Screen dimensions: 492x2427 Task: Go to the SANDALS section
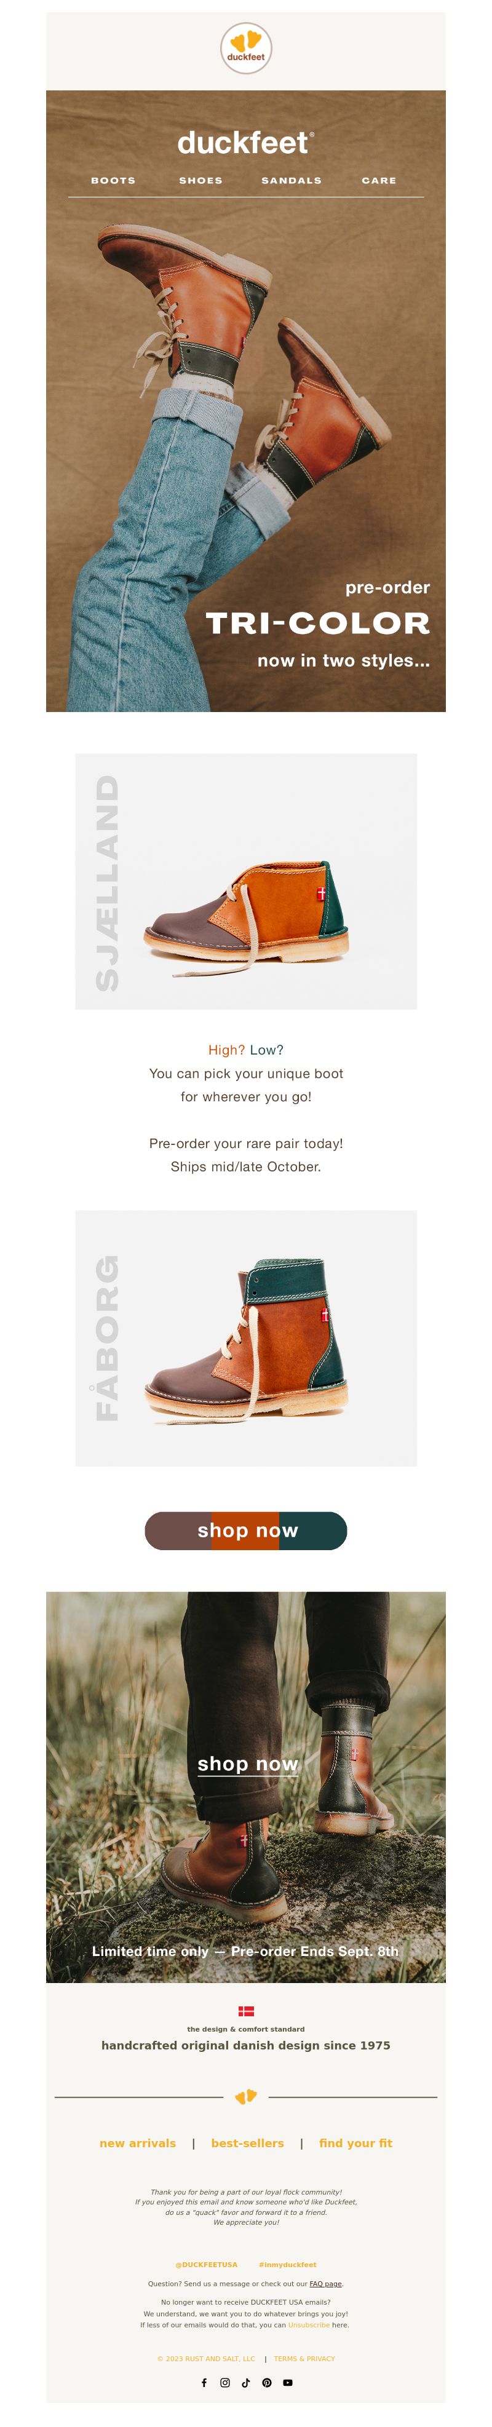292,180
